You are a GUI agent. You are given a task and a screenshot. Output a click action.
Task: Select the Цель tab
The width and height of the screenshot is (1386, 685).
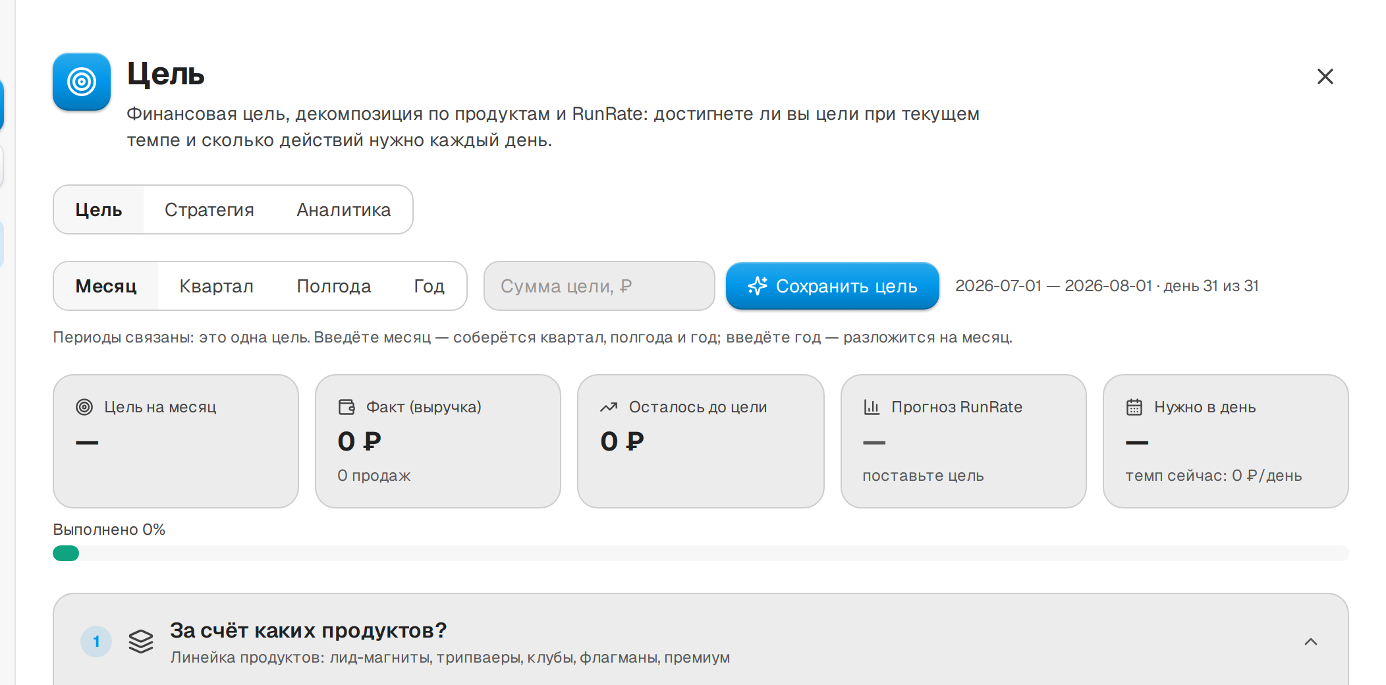(x=99, y=209)
